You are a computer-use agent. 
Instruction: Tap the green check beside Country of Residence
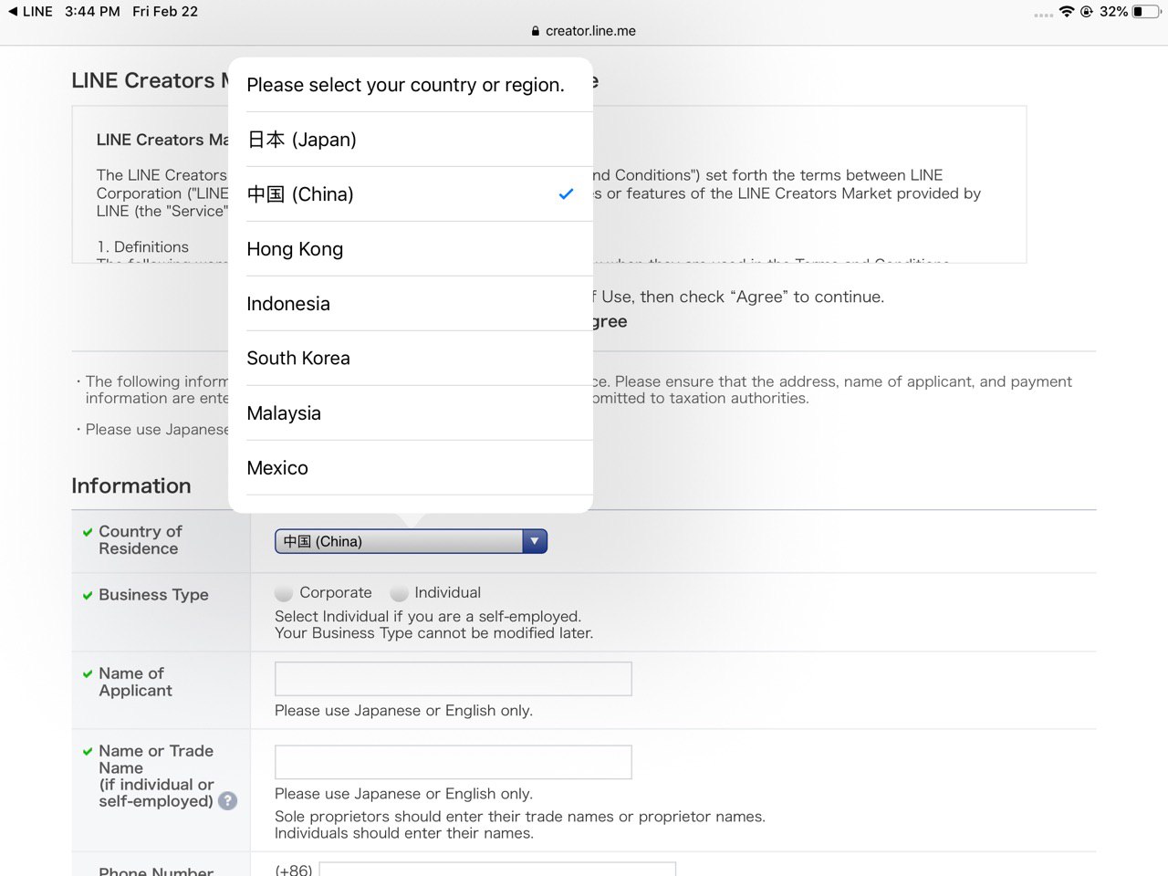coord(88,532)
